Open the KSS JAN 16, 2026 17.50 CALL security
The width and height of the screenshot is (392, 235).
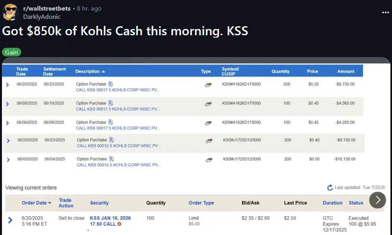coord(110,221)
